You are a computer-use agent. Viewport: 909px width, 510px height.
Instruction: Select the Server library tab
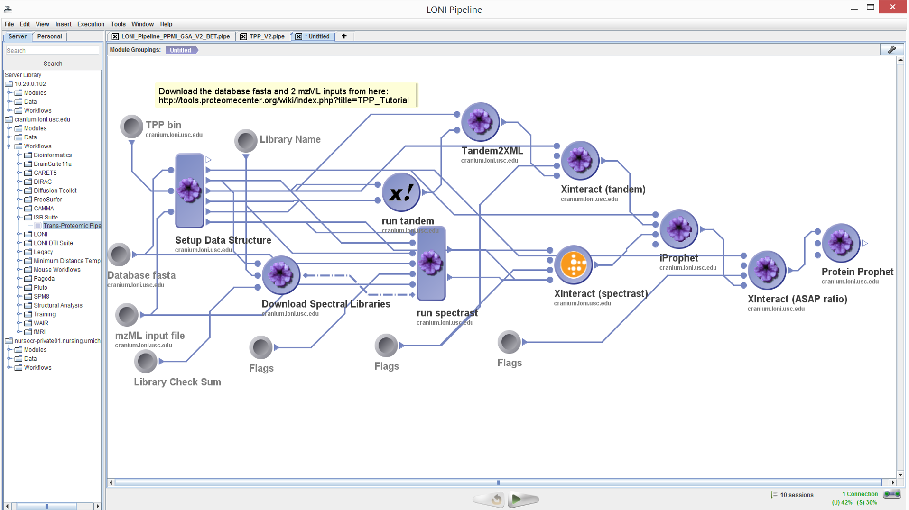(18, 36)
